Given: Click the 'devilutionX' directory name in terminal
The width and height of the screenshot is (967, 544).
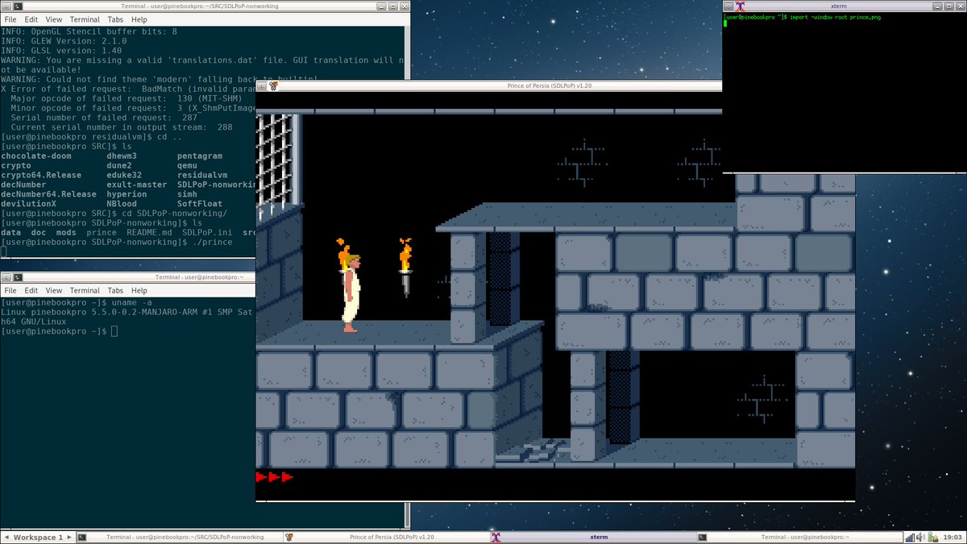Looking at the screenshot, I should [x=29, y=204].
